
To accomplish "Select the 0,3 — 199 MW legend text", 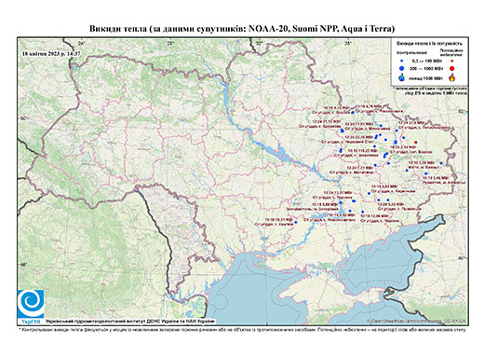I will pyautogui.click(x=427, y=61).
